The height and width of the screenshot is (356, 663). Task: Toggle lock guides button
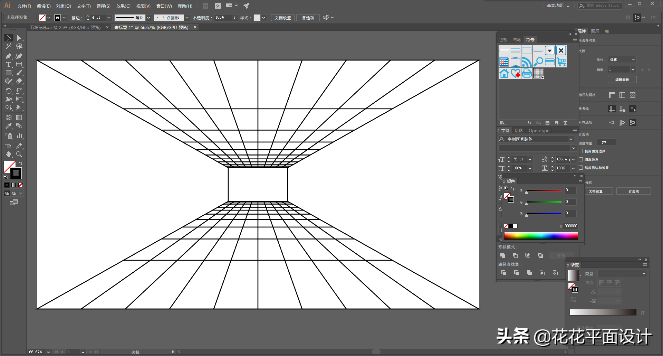[622, 109]
